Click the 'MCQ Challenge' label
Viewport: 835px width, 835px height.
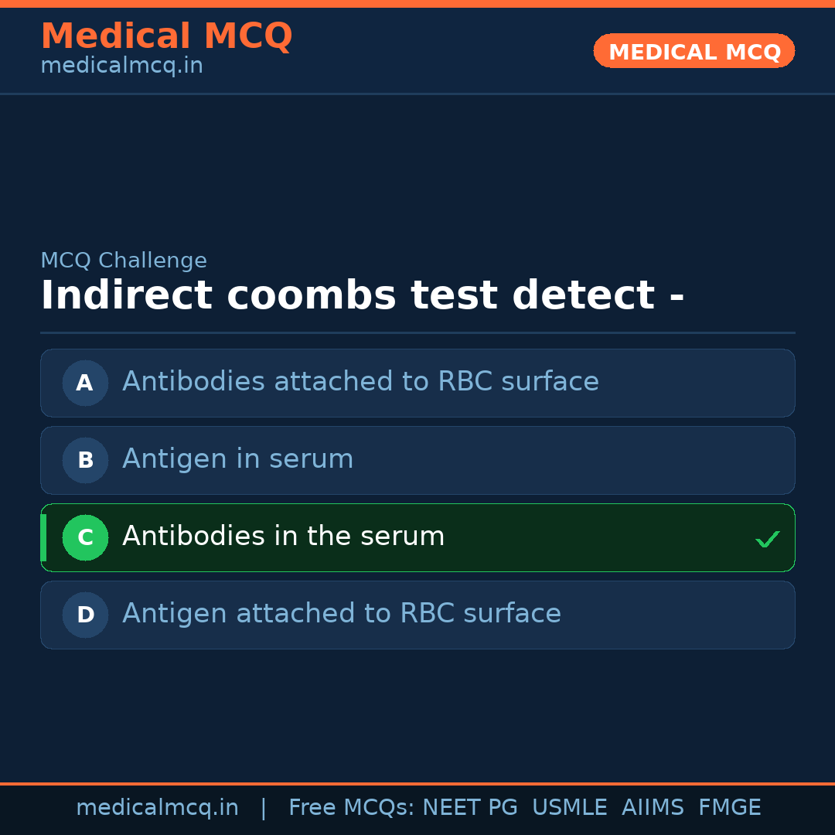pos(124,261)
